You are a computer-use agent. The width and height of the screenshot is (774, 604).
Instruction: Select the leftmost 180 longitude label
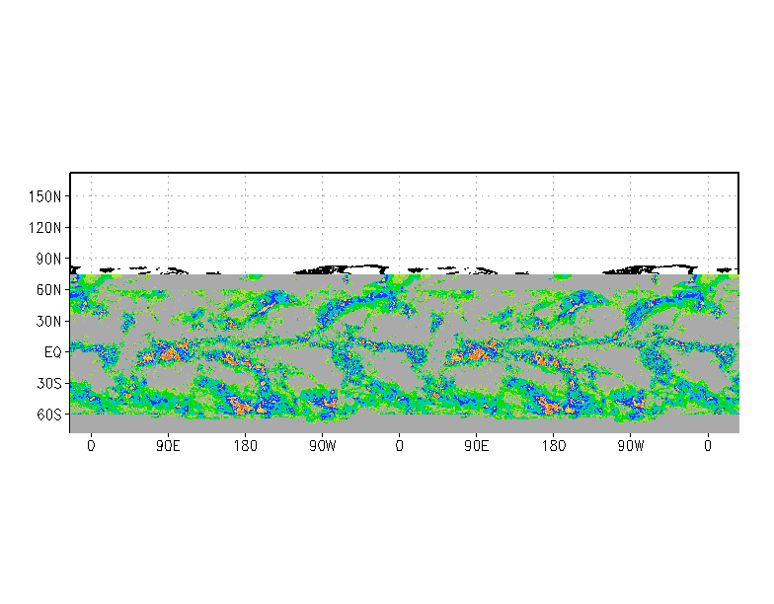pyautogui.click(x=245, y=446)
